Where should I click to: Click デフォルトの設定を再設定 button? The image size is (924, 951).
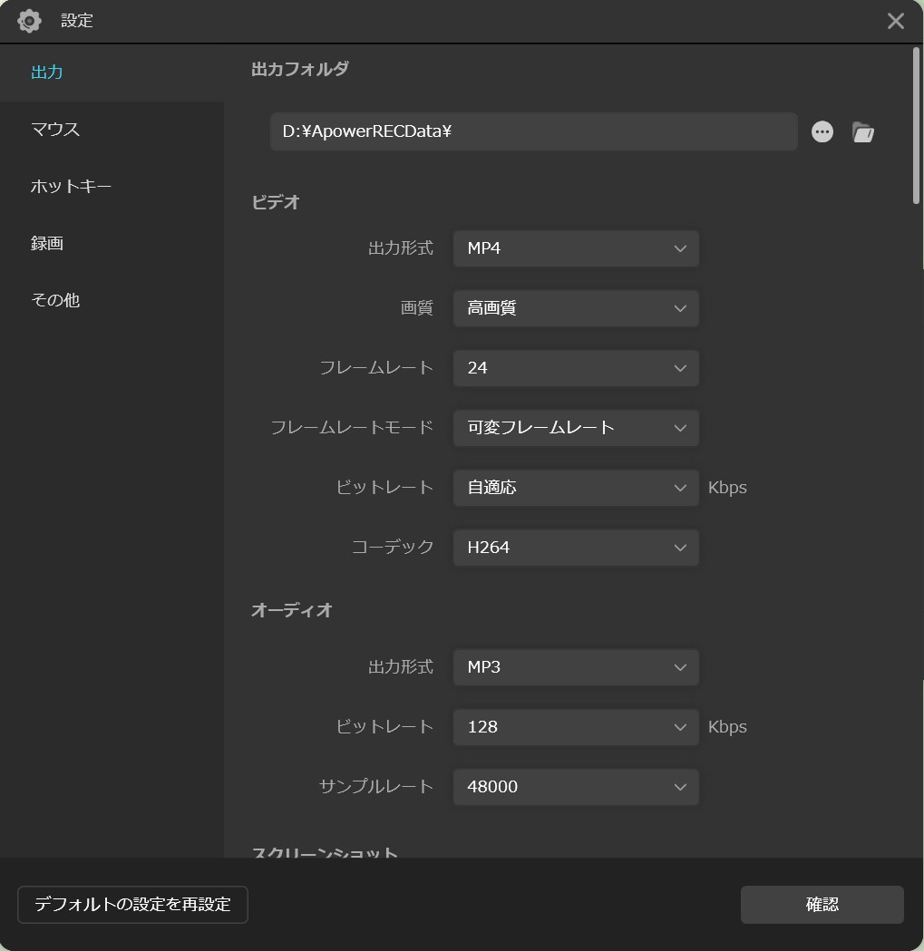tap(132, 904)
